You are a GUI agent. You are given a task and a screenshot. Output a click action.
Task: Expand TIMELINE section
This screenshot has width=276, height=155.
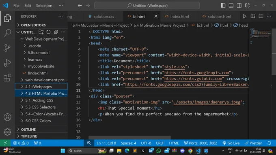coord(41,136)
